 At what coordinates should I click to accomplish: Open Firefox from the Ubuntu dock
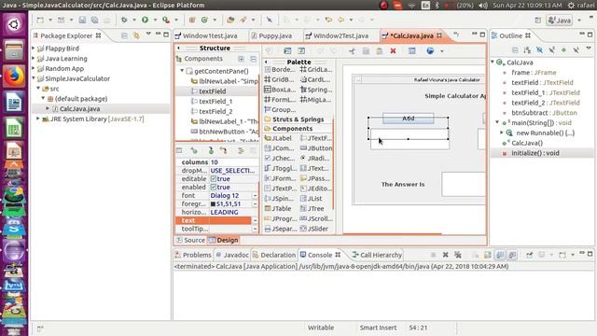point(14,76)
